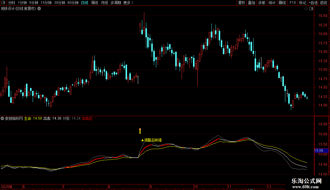Click month 12 on the date axis
The width and height of the screenshot is (330, 190).
click(269, 186)
